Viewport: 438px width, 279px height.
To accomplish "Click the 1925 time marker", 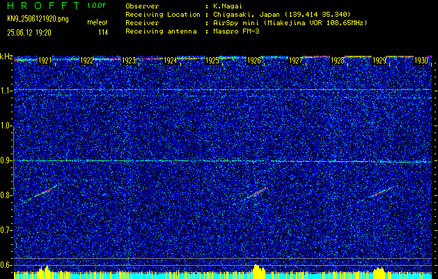I will click(212, 61).
